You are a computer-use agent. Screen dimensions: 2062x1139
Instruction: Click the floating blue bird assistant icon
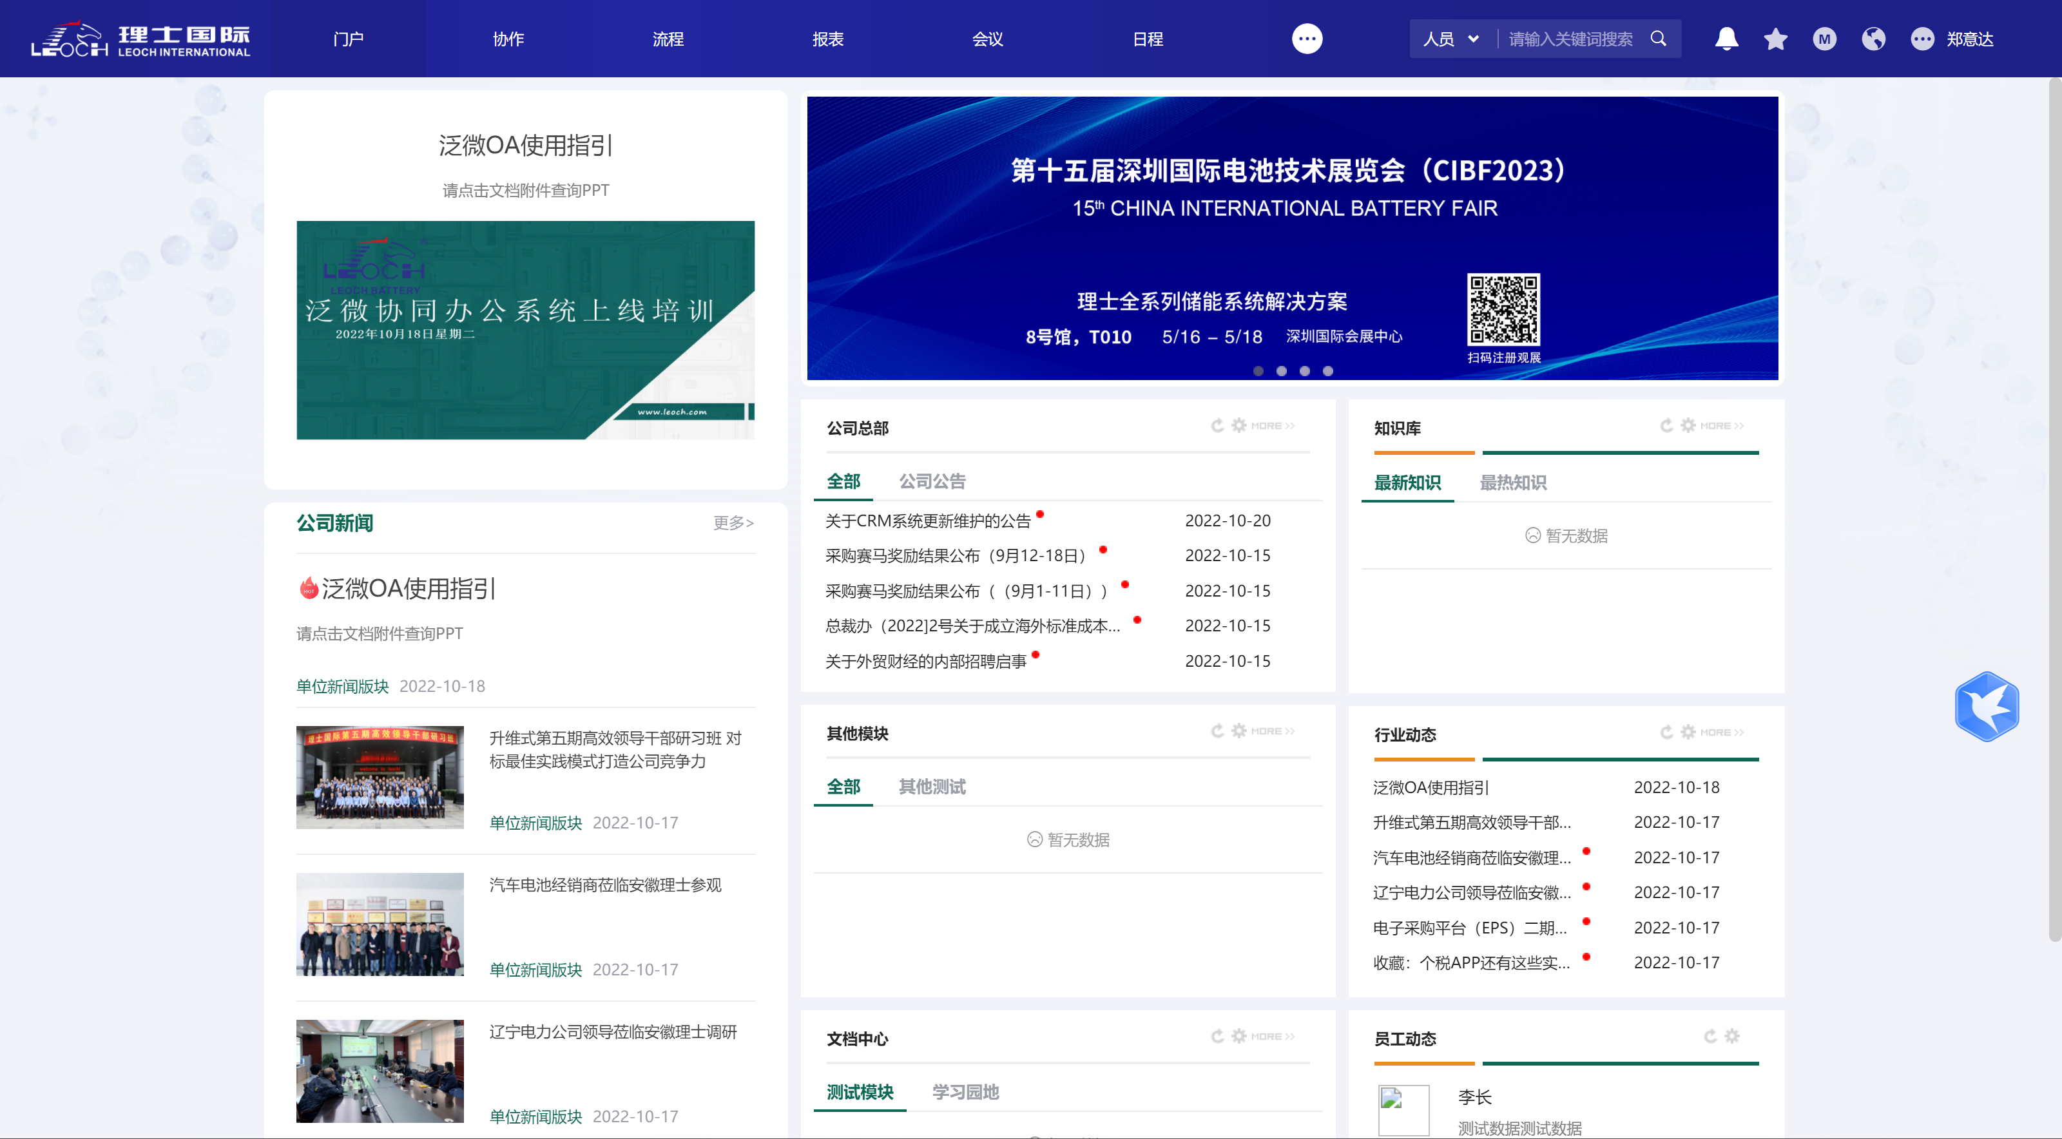pyautogui.click(x=1986, y=707)
